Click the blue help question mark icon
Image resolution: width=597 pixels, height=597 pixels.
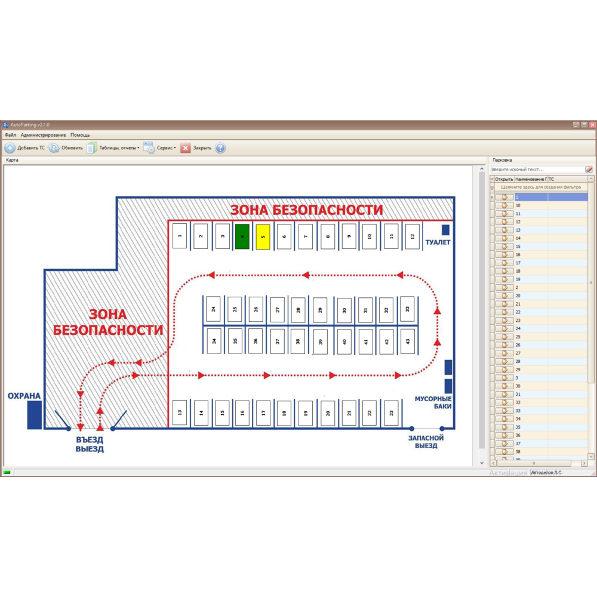click(220, 148)
